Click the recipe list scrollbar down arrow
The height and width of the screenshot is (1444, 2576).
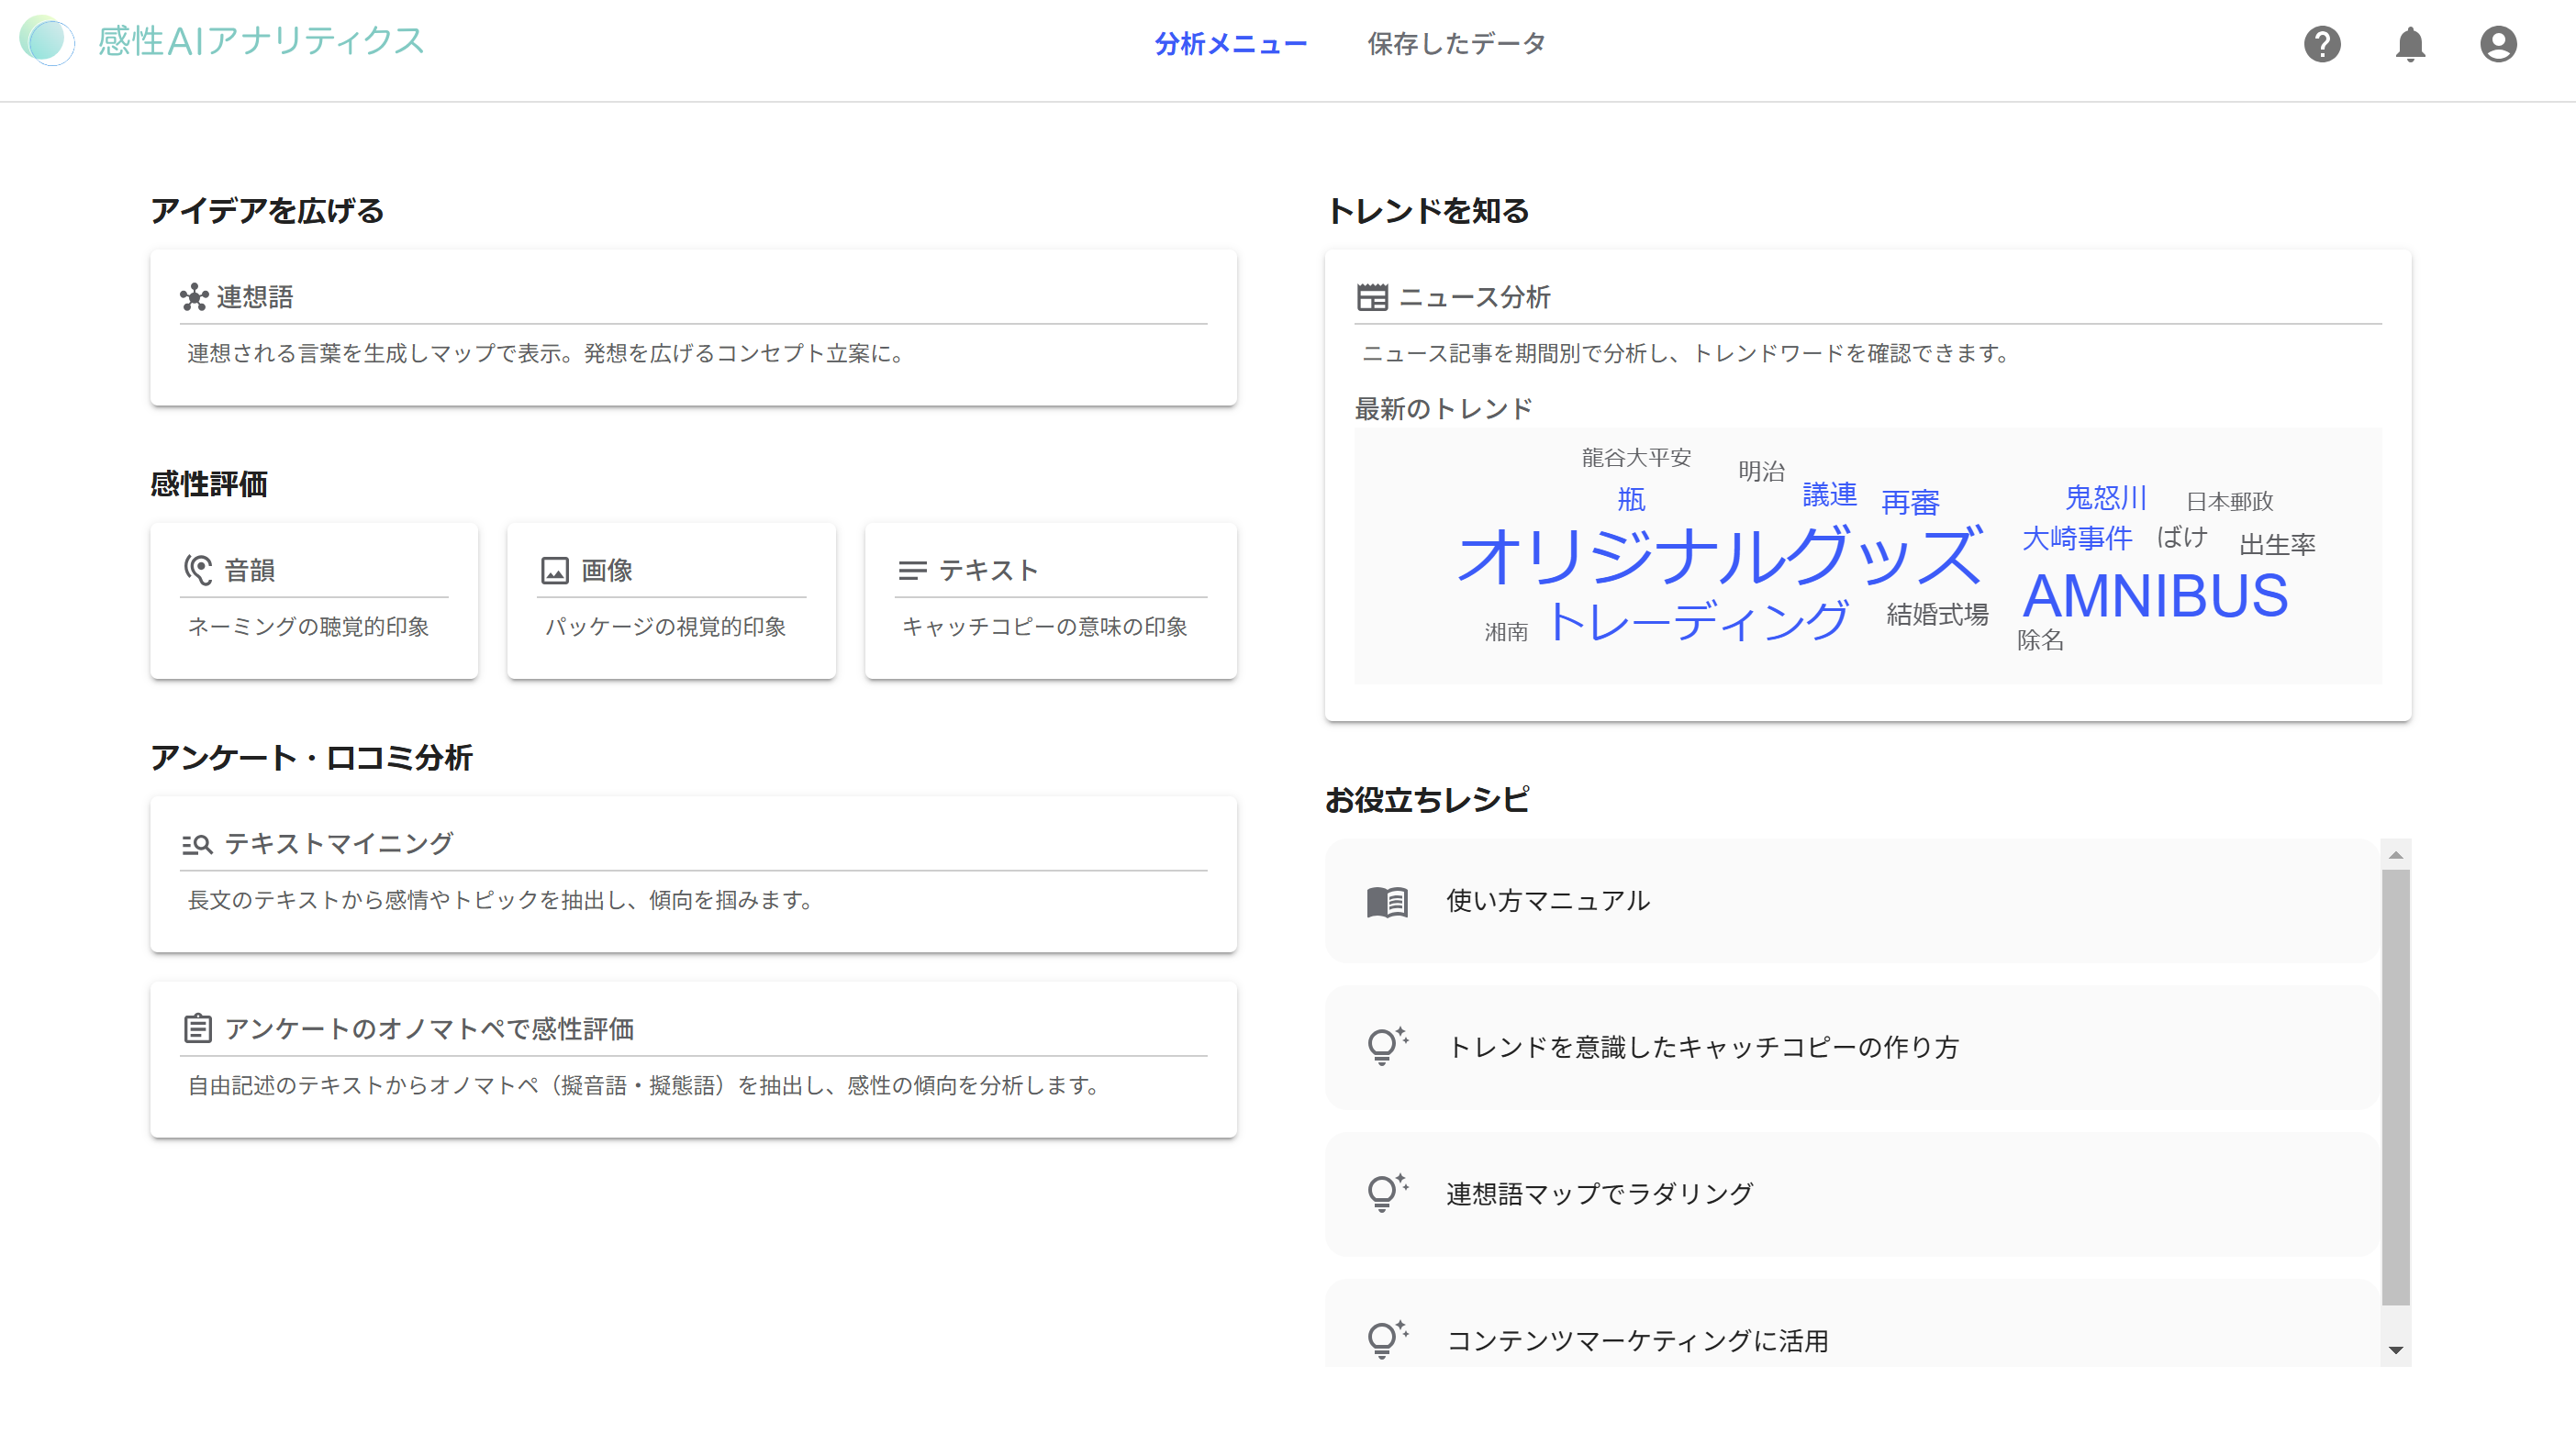tap(2395, 1350)
